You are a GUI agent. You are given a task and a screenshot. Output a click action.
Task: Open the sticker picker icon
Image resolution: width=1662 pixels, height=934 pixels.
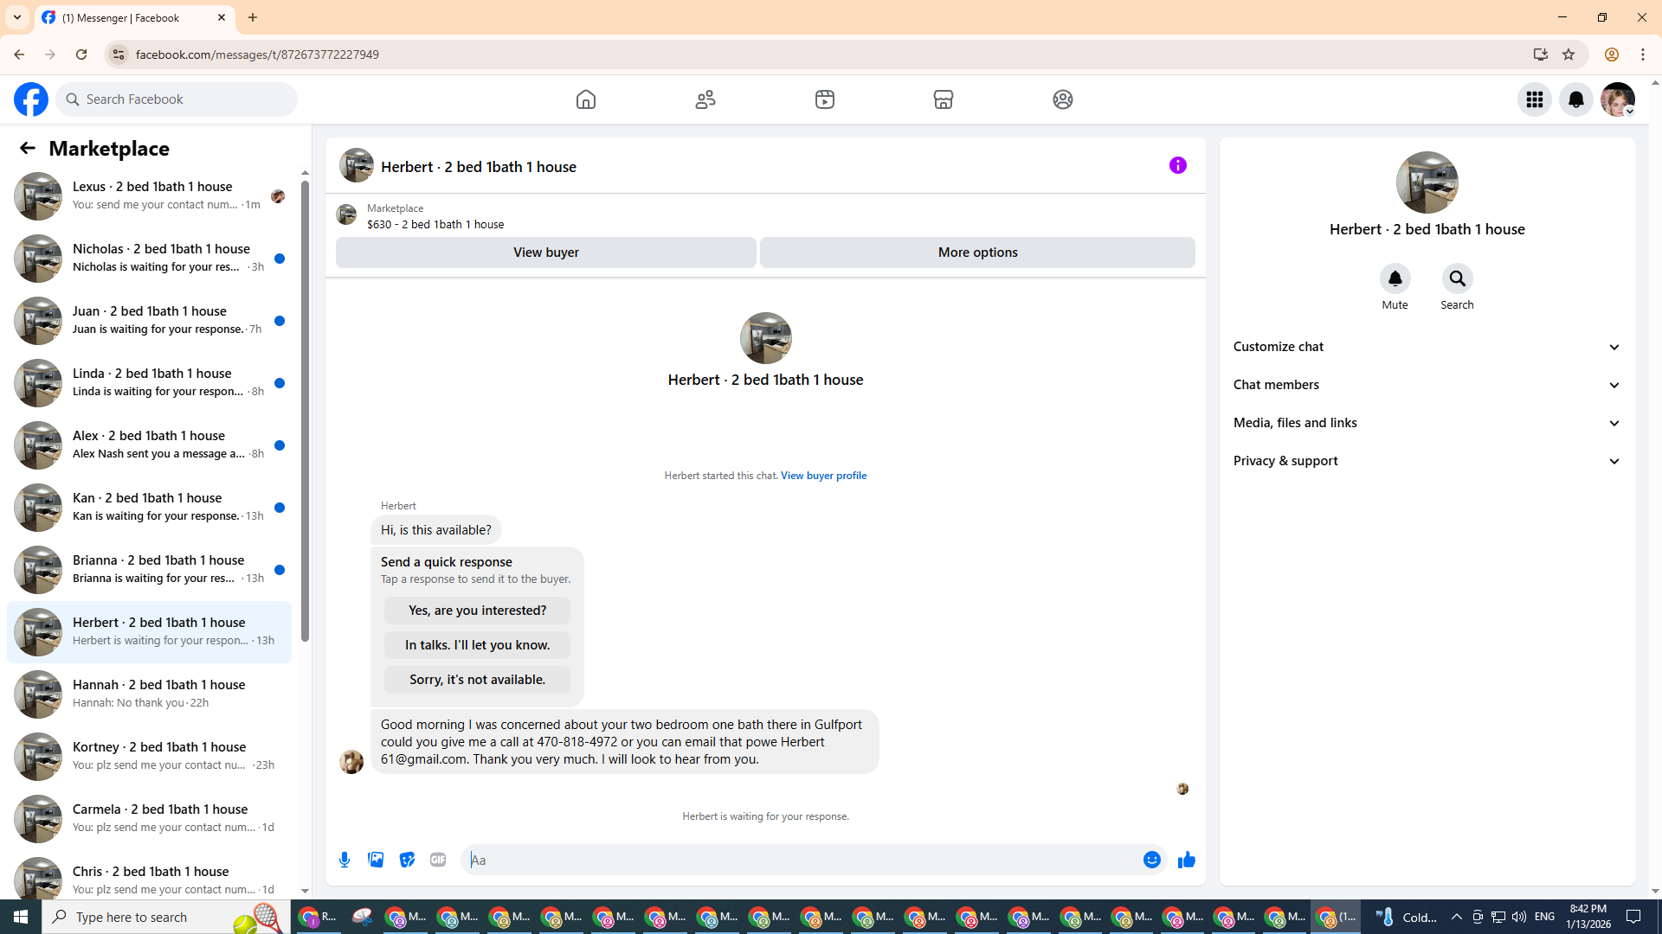point(407,860)
